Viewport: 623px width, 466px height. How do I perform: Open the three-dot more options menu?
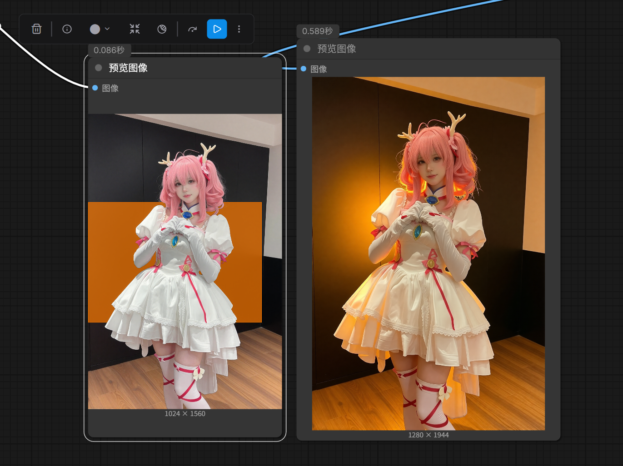[x=239, y=29]
